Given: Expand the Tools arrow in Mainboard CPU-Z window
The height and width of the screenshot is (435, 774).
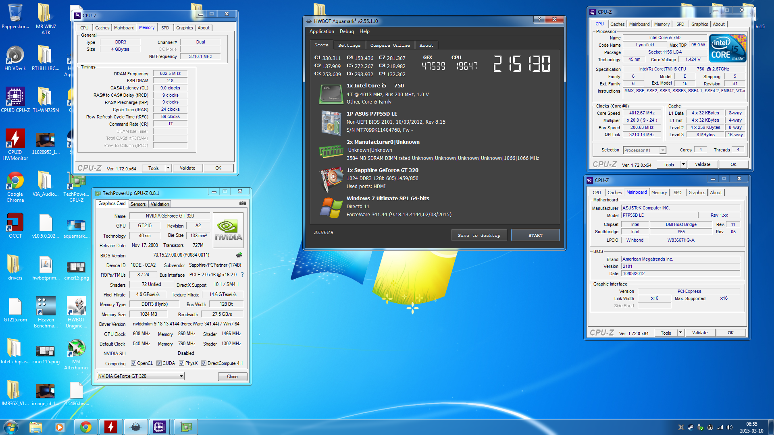Looking at the screenshot, I should [680, 333].
